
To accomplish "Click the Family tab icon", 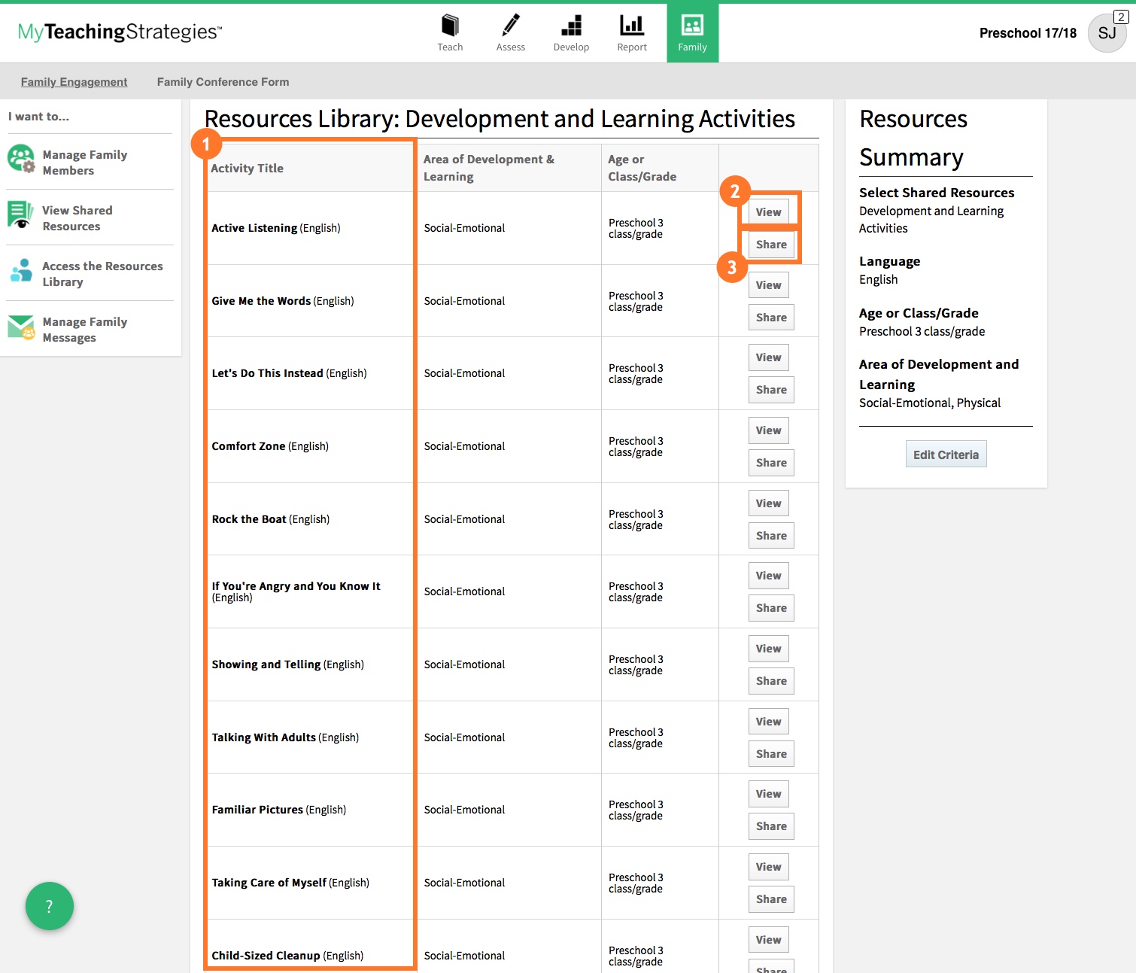I will 692,26.
